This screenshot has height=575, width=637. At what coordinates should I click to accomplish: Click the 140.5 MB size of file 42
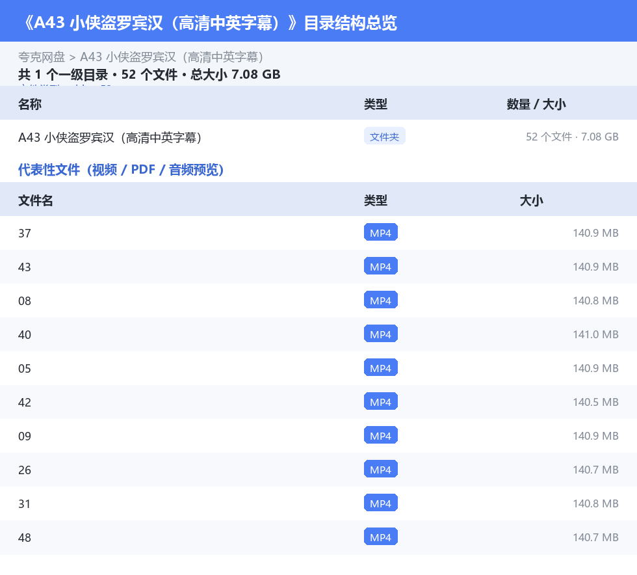click(x=595, y=402)
